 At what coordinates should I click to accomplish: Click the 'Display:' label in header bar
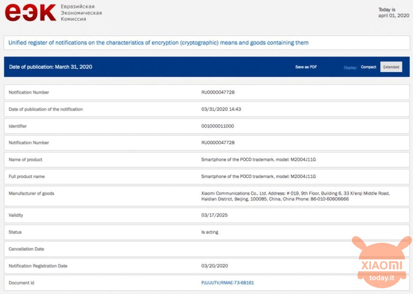click(350, 68)
